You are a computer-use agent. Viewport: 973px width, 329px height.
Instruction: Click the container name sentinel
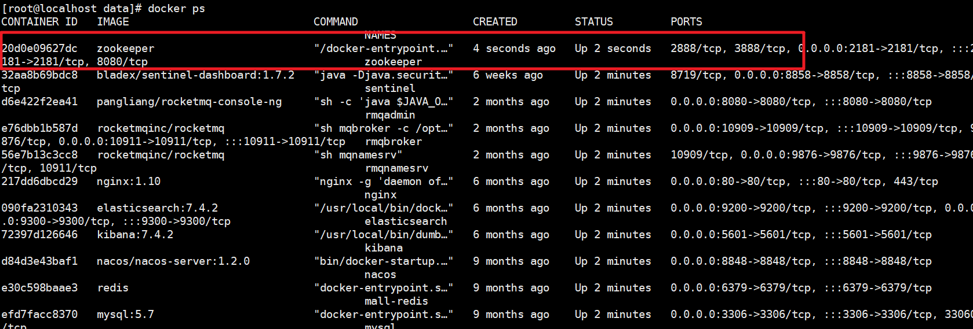coord(390,88)
